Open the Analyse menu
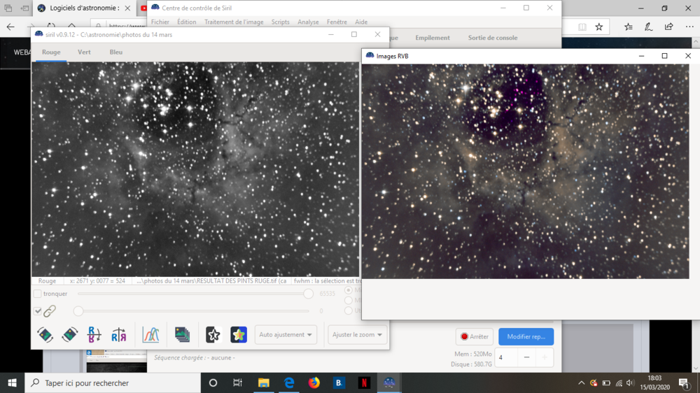This screenshot has width=700, height=393. click(308, 22)
